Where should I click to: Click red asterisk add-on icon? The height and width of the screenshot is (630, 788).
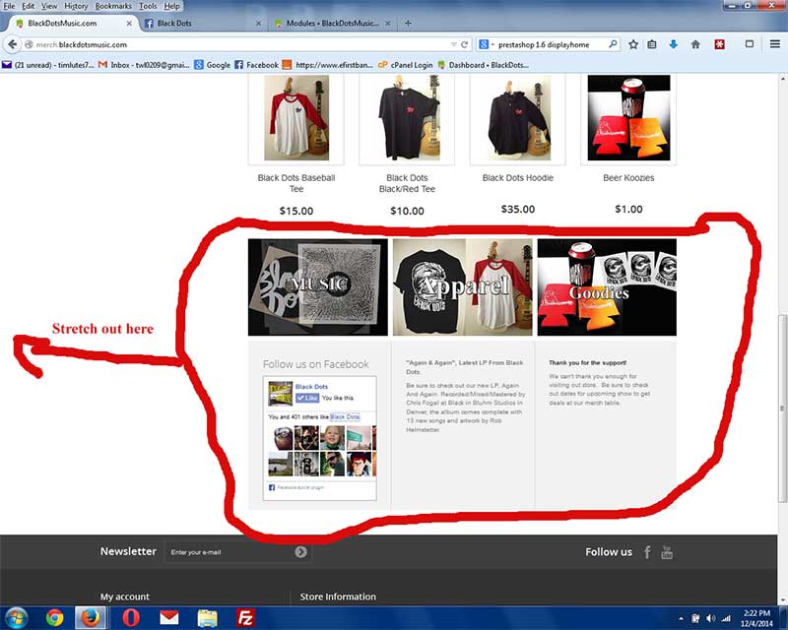[720, 44]
